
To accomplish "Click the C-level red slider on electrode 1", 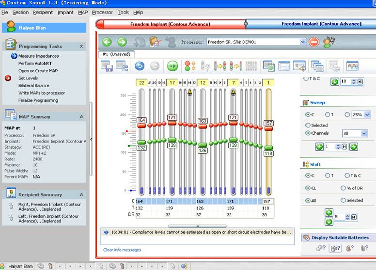I will point(268,128).
